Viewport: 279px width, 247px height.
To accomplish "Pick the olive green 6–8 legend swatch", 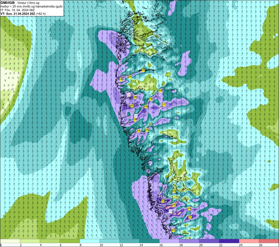I will click(70, 241).
